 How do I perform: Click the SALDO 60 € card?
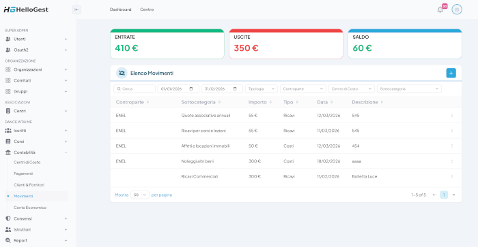405,44
